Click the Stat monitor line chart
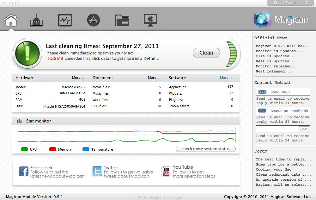316x200 pixels. pos(126,135)
